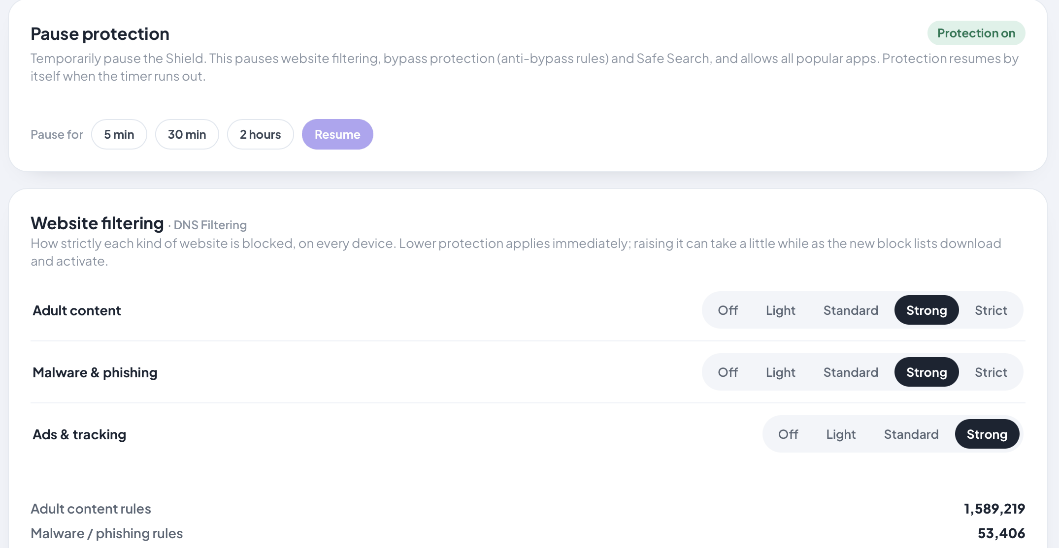The width and height of the screenshot is (1059, 548).
Task: Click the 1,589,219 rule count
Action: coord(994,509)
